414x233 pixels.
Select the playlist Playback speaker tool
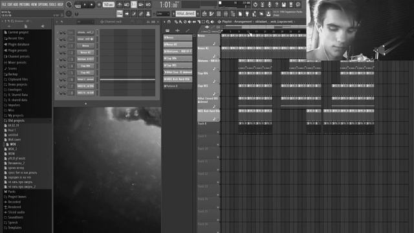[212, 21]
